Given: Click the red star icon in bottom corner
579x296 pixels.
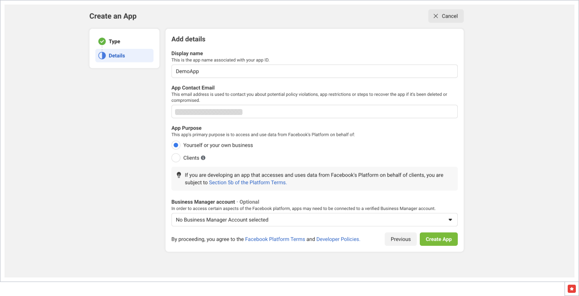Looking at the screenshot, I should click(x=571, y=288).
